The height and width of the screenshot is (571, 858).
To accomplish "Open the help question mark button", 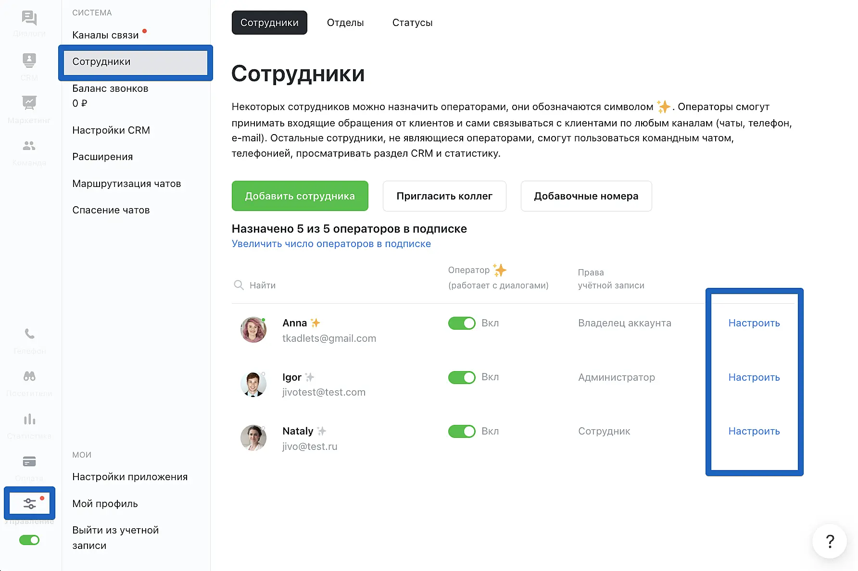I will 830,541.
